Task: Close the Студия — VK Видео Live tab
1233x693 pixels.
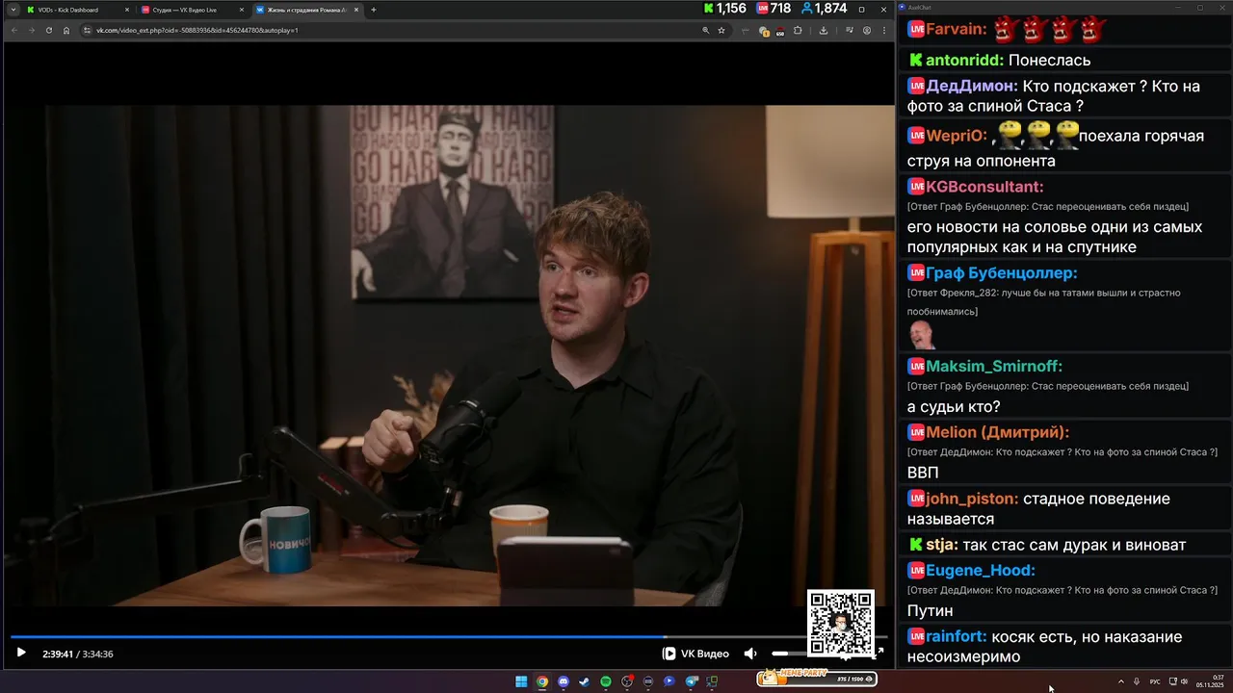Action: (241, 10)
